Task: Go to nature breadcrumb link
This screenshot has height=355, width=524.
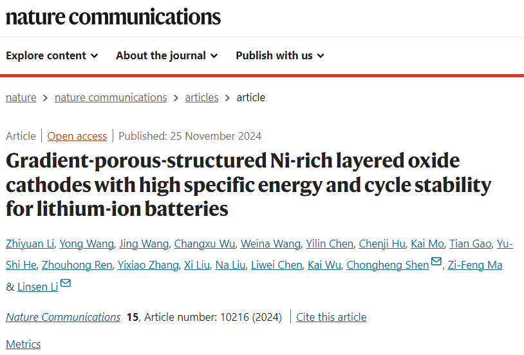Action: tap(21, 97)
